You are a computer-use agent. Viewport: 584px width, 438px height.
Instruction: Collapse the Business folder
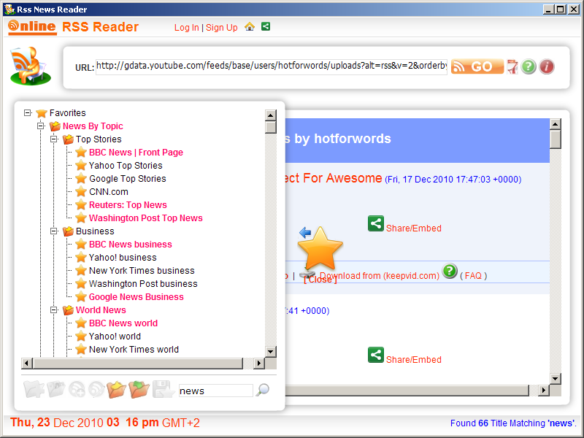click(54, 231)
